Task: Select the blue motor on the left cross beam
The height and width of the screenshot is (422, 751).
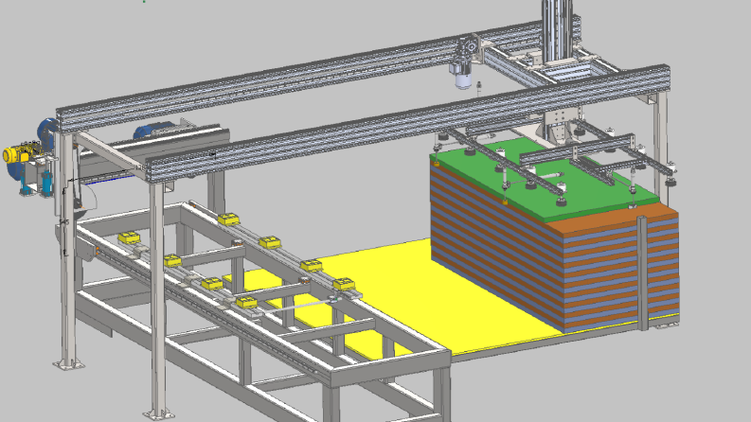Action: (x=152, y=131)
